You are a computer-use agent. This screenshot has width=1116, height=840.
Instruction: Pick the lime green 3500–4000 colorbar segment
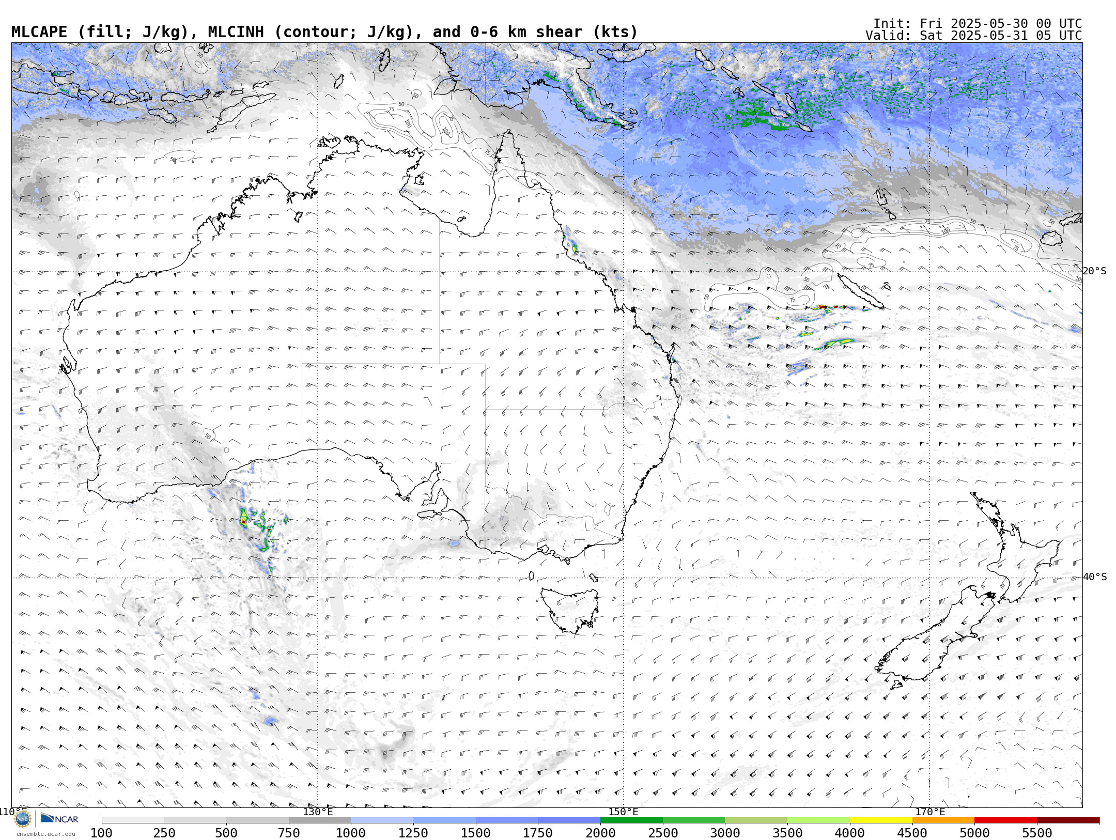pos(818,820)
